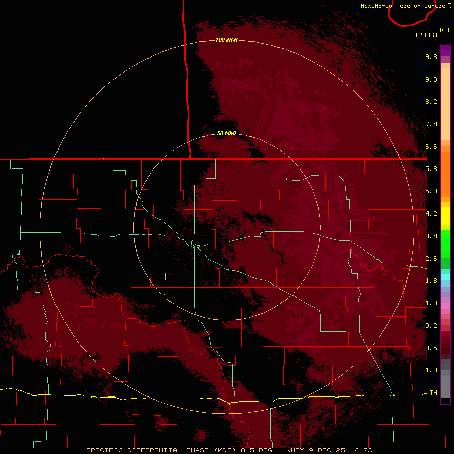
Task: Click the 9.0 scale value
Action: 431,79
